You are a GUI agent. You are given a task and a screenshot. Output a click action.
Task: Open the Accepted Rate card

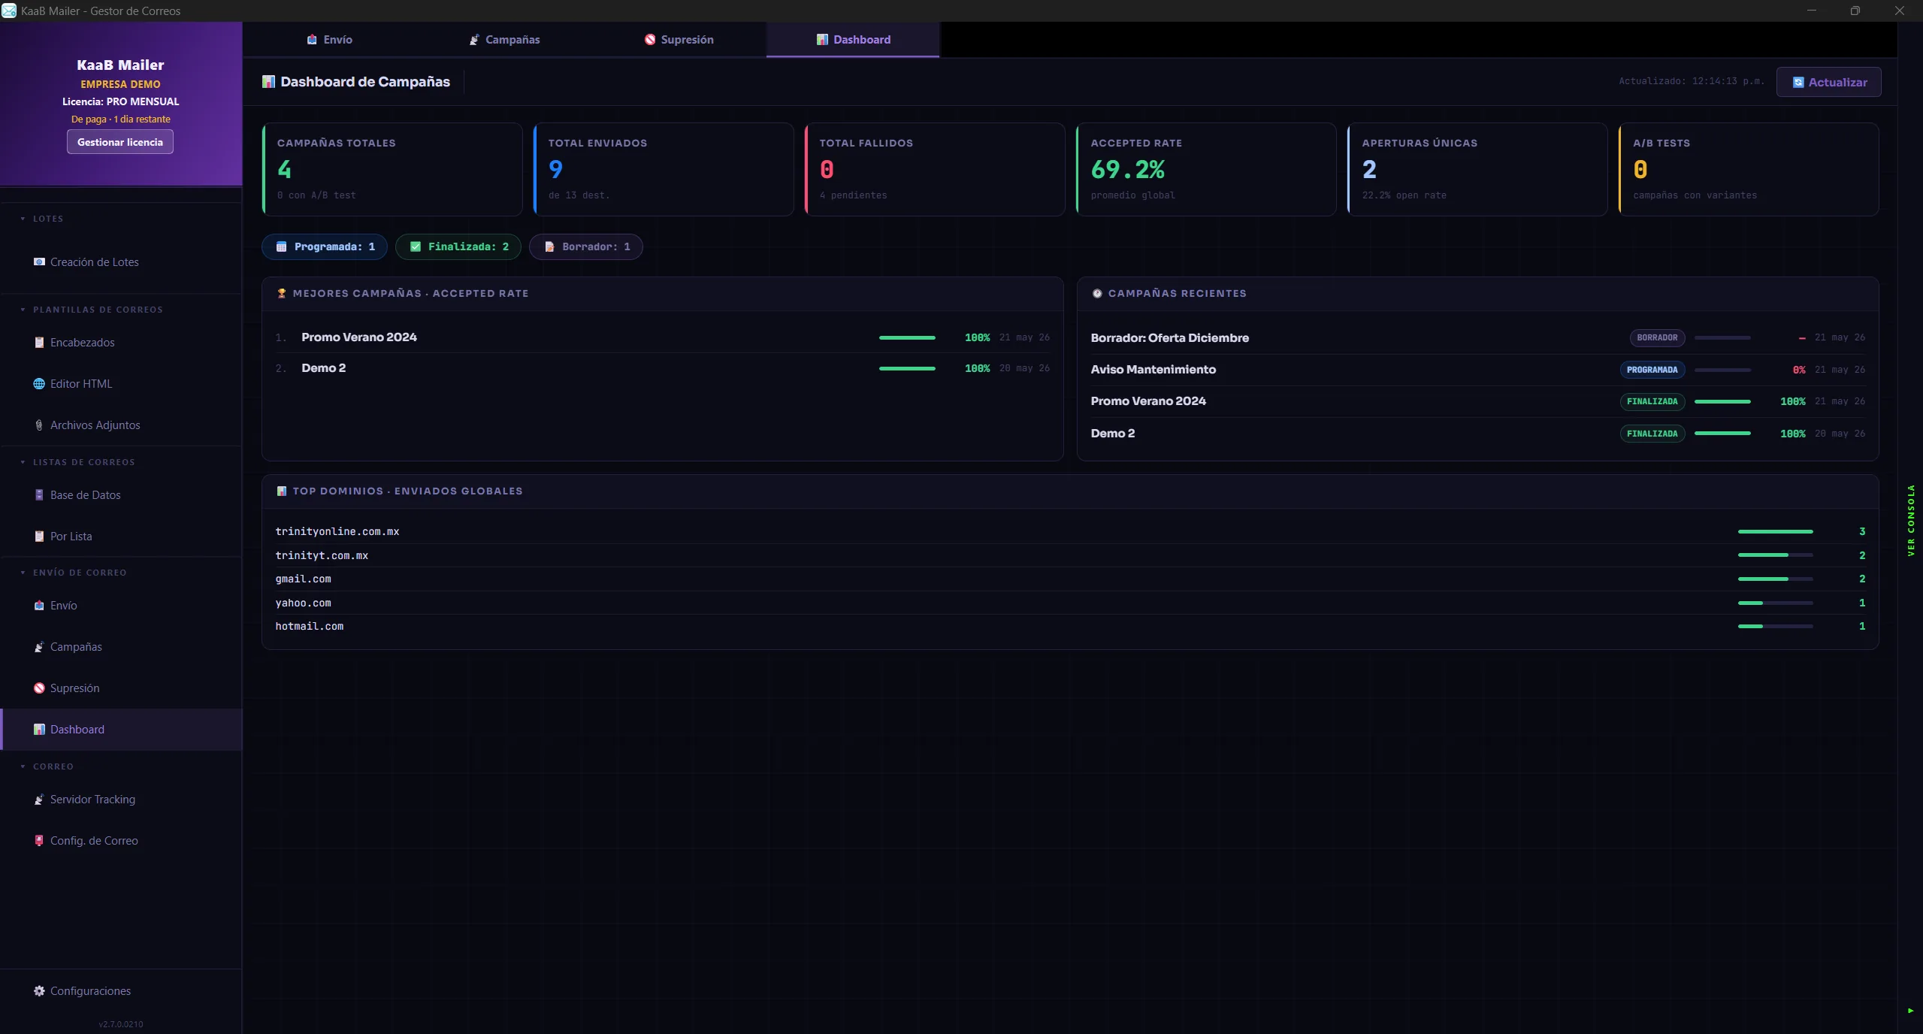point(1206,170)
